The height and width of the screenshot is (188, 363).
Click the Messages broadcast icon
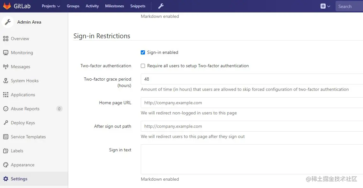[x=6, y=67]
